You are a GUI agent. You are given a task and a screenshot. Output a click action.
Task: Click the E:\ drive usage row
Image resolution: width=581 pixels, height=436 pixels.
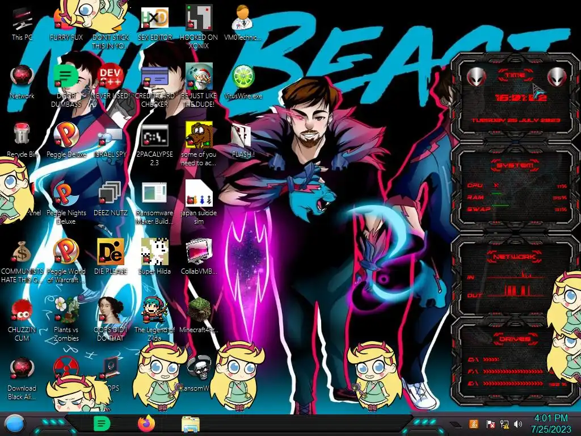(x=517, y=384)
